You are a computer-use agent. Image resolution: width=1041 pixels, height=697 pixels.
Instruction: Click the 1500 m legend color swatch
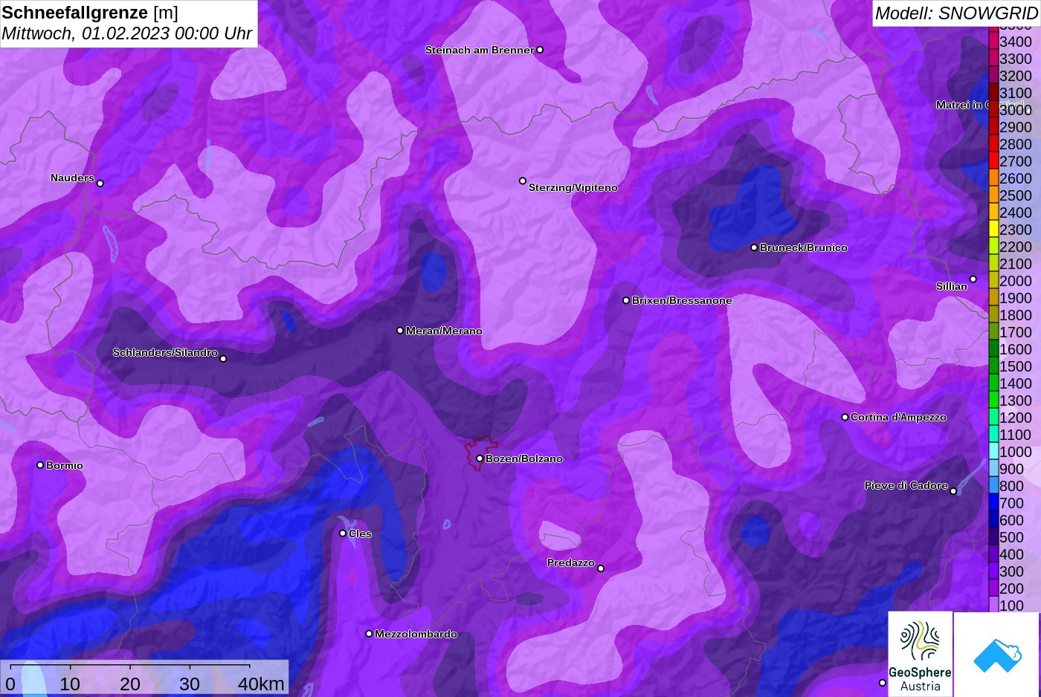tap(993, 366)
